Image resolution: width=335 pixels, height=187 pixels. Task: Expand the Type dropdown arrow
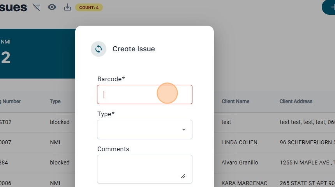pyautogui.click(x=184, y=129)
